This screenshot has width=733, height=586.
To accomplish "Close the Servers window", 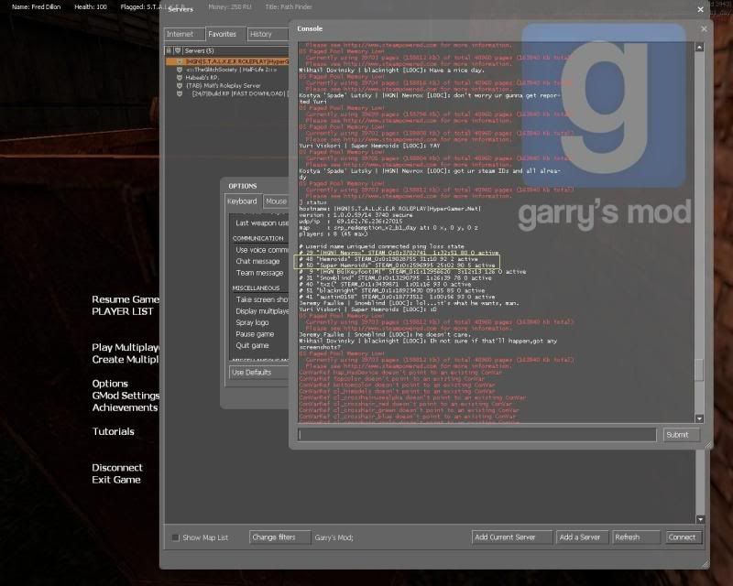I will (x=700, y=9).
